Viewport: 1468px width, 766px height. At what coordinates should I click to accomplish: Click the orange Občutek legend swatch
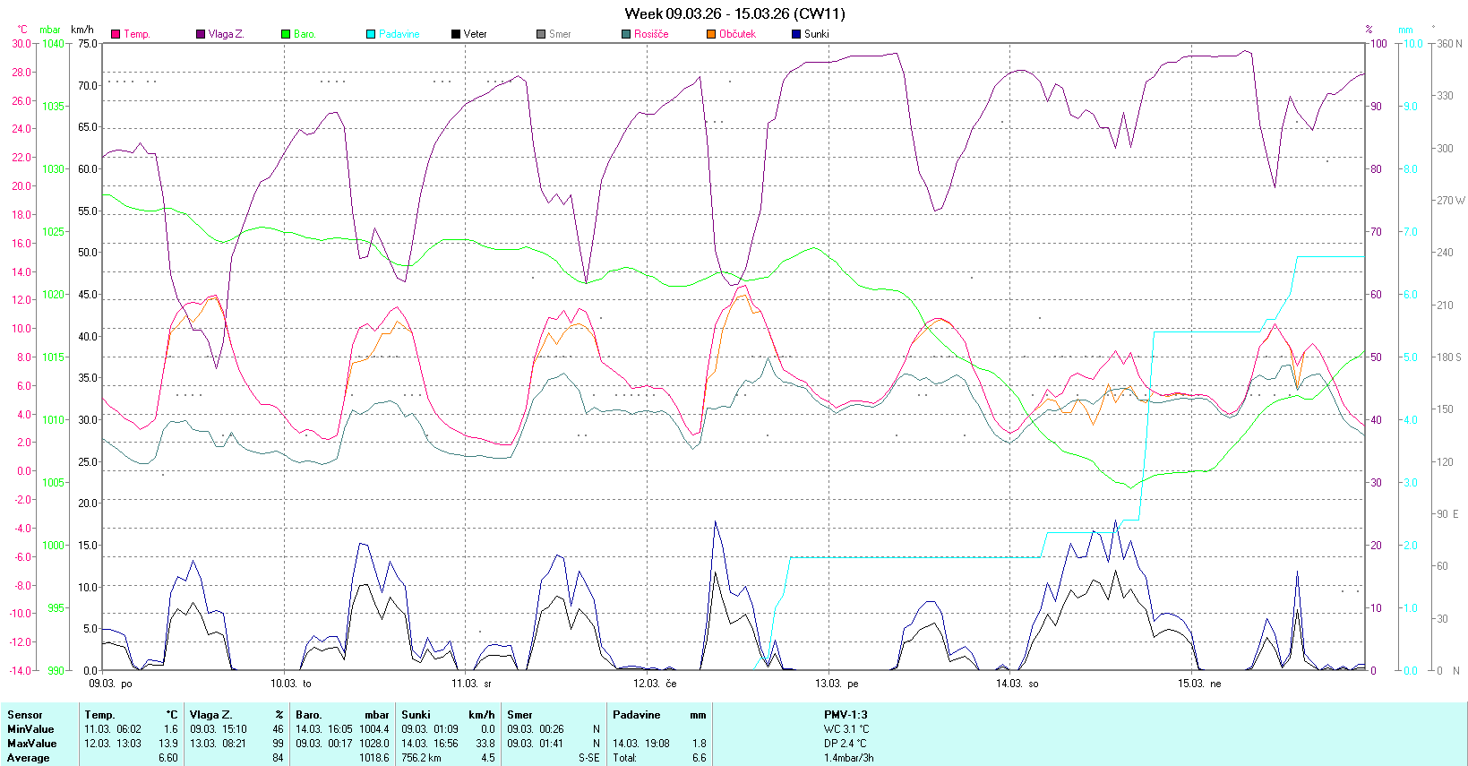pyautogui.click(x=711, y=34)
